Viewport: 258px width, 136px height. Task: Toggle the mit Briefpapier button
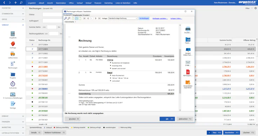[144, 18]
